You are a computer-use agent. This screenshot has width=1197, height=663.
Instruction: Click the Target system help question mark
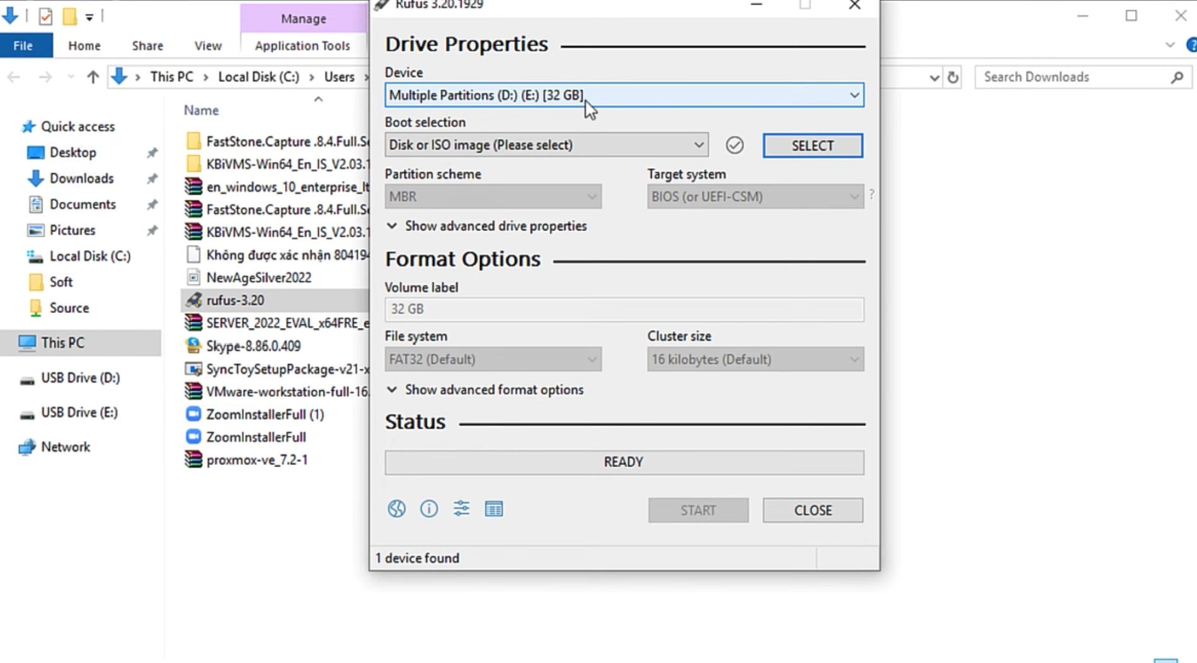[872, 194]
